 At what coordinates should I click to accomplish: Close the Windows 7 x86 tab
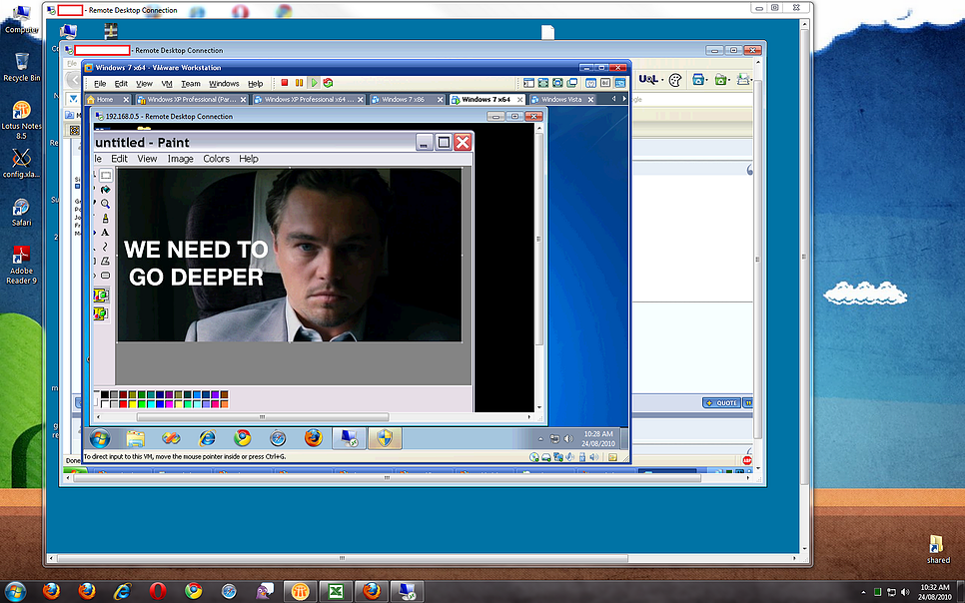pyautogui.click(x=441, y=99)
